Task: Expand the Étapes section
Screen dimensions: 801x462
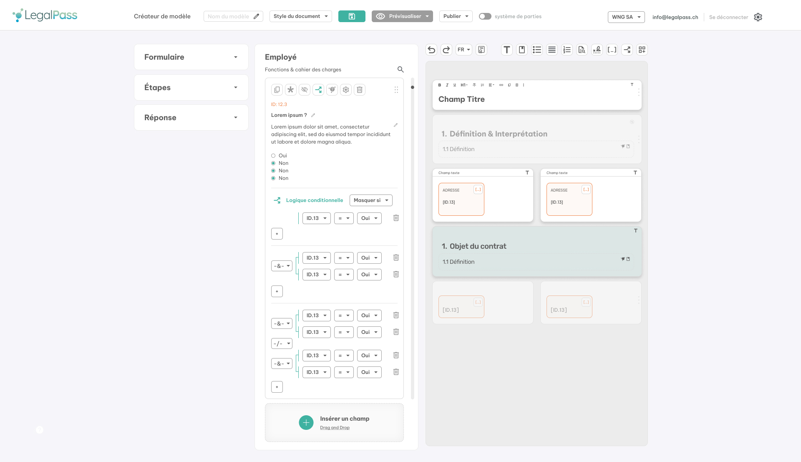Action: tap(191, 88)
